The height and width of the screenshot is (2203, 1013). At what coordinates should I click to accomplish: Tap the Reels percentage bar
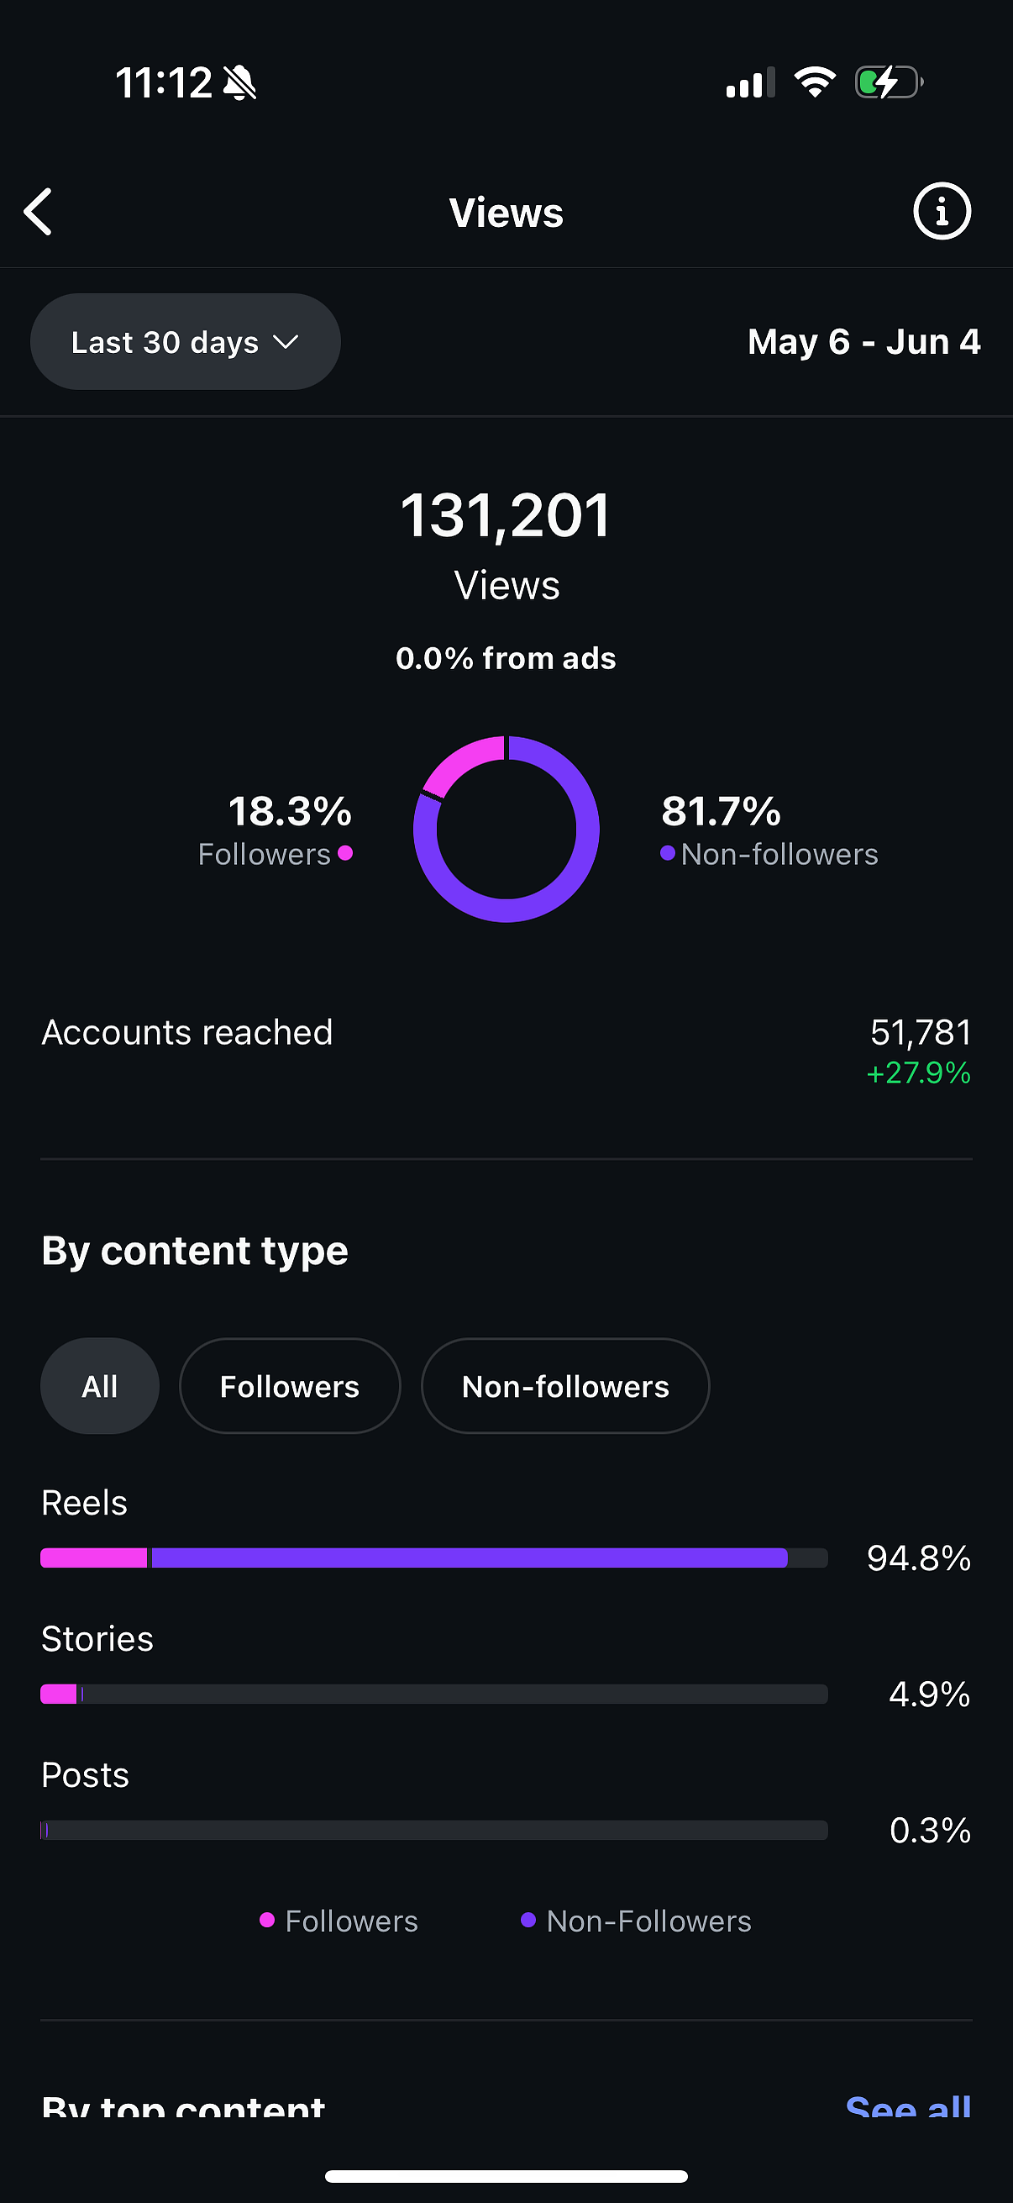coord(434,1557)
